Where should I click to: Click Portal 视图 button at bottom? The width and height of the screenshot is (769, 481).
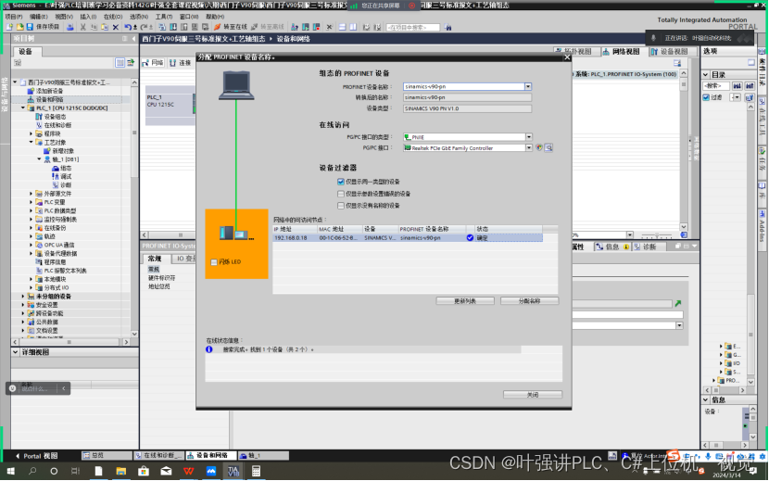[x=37, y=456]
